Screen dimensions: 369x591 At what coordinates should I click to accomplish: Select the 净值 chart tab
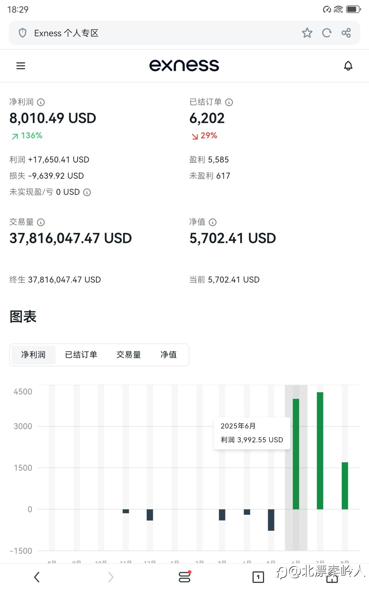(168, 355)
